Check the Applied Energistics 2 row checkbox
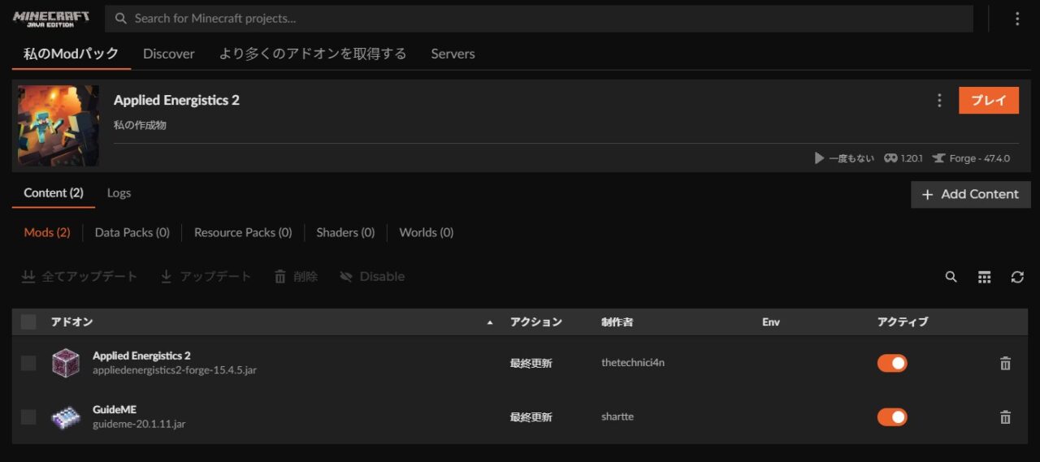This screenshot has height=462, width=1040. pos(28,363)
